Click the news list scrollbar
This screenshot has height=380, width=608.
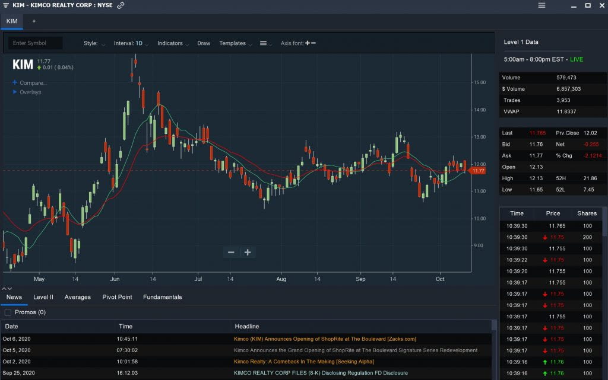point(494,325)
